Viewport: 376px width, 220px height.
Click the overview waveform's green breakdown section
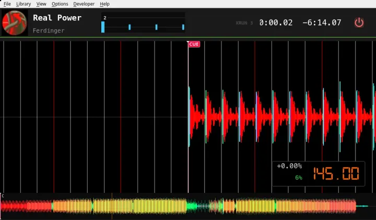(192, 206)
